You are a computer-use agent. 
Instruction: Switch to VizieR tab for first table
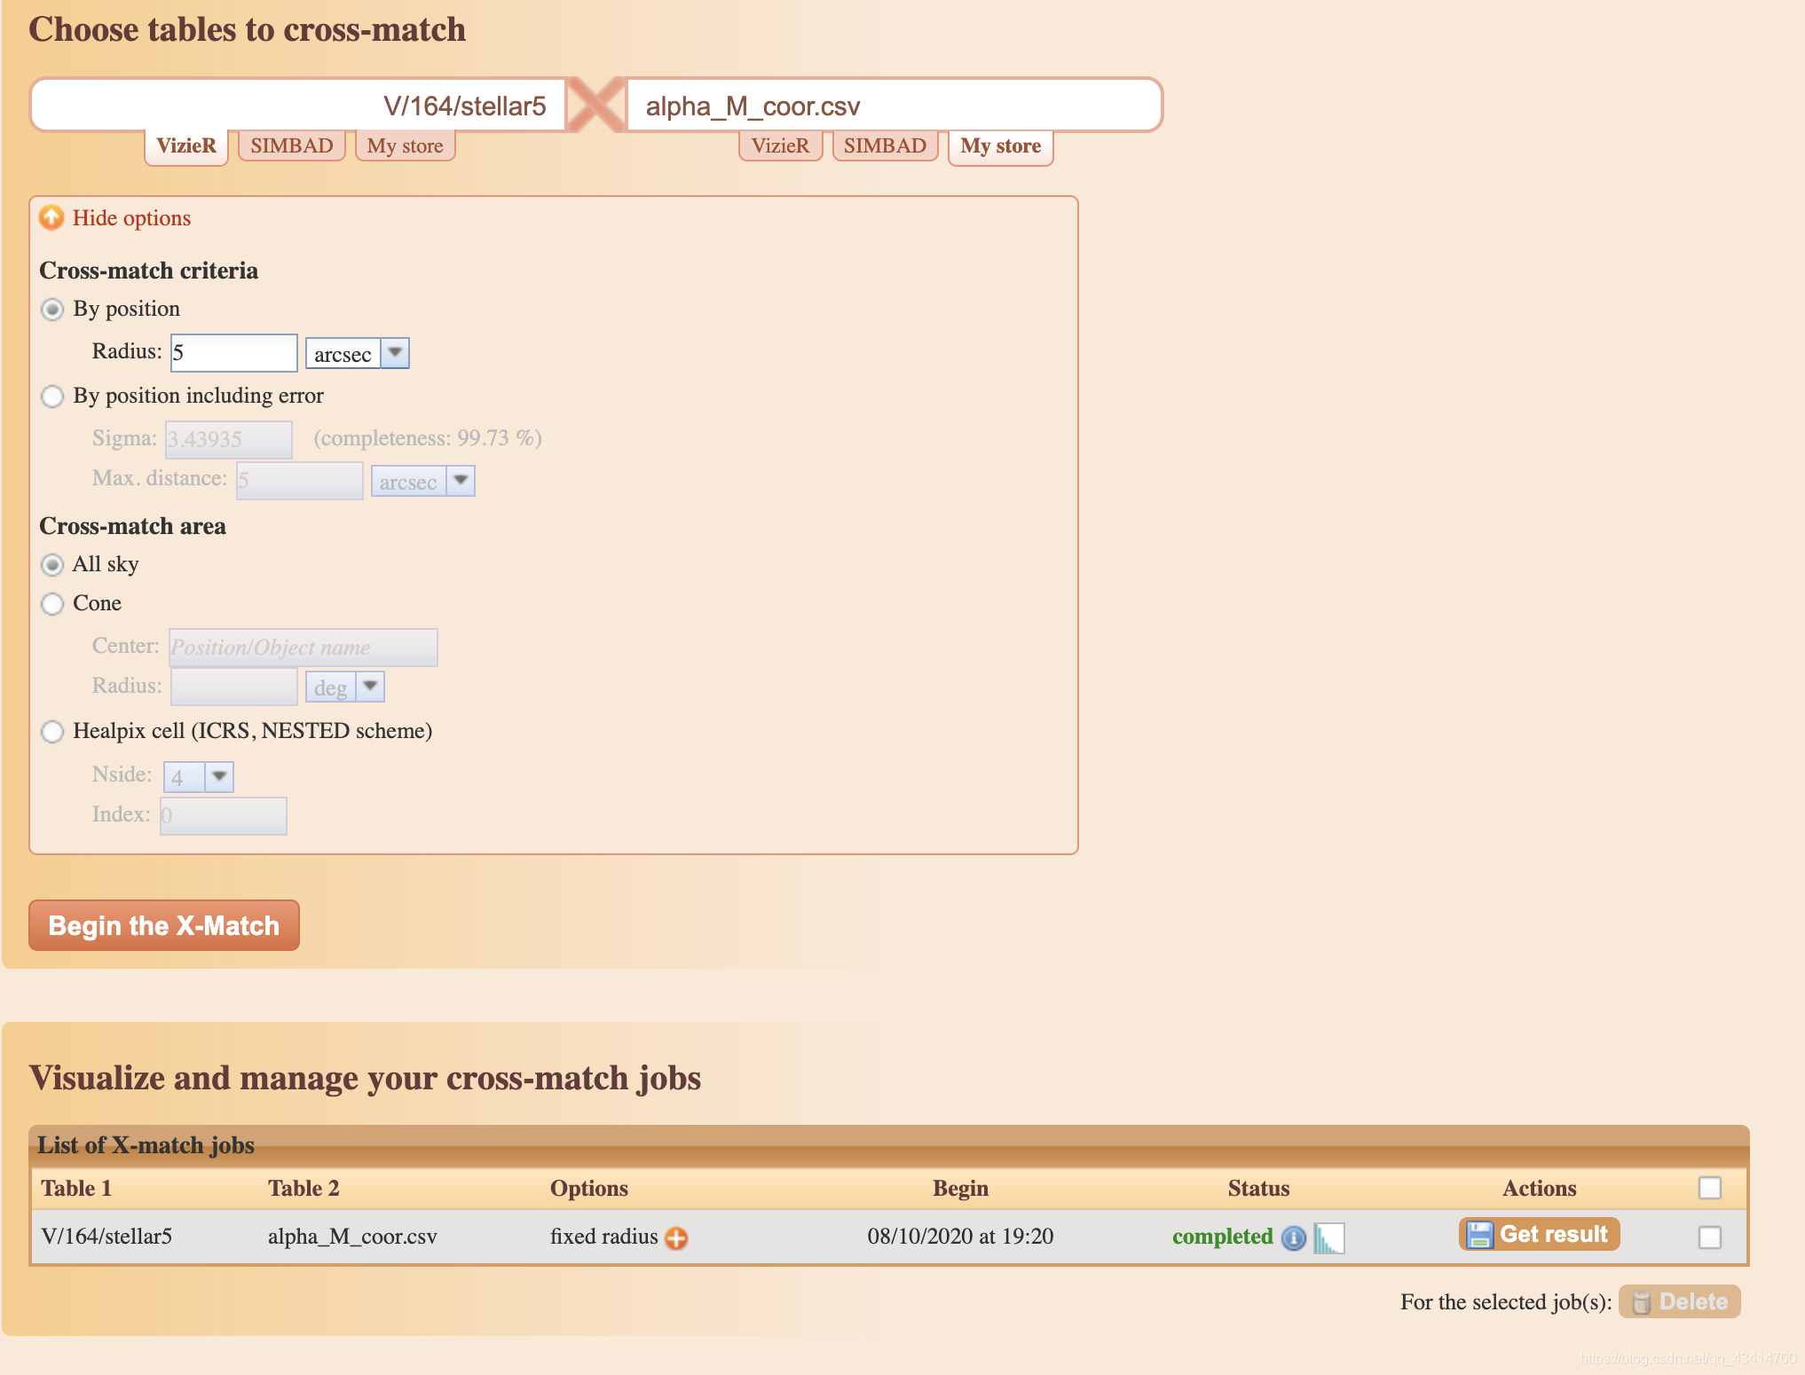coord(186,146)
